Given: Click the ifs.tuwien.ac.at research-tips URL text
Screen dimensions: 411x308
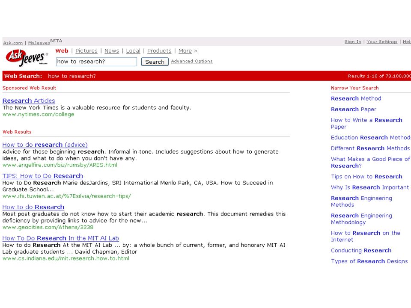Looking at the screenshot, I should [67, 196].
